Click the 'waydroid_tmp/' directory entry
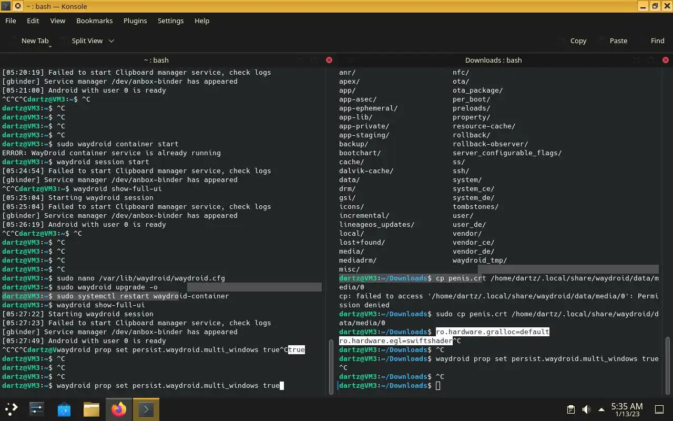This screenshot has width=673, height=421. [x=480, y=260]
